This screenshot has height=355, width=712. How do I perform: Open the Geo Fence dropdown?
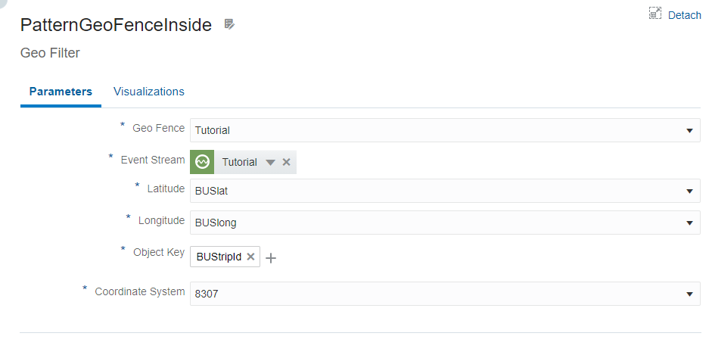(689, 130)
